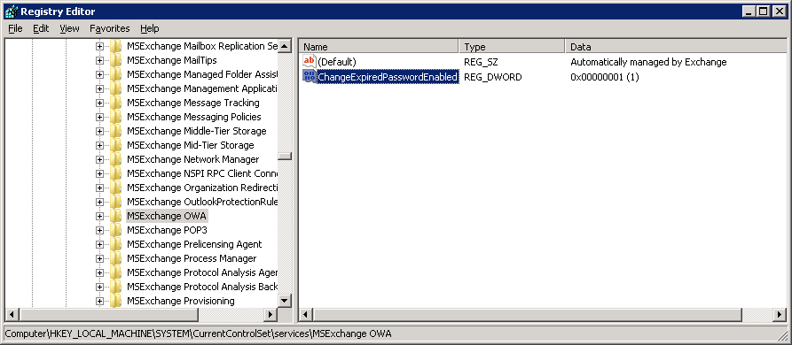Viewport: 792px width, 345px height.
Task: Click folder icon of MSExchange MailTips
Action: [x=115, y=60]
